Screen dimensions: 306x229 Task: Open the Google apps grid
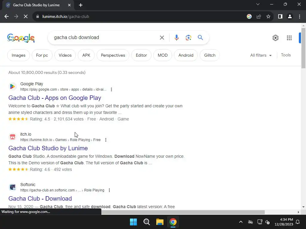click(289, 38)
